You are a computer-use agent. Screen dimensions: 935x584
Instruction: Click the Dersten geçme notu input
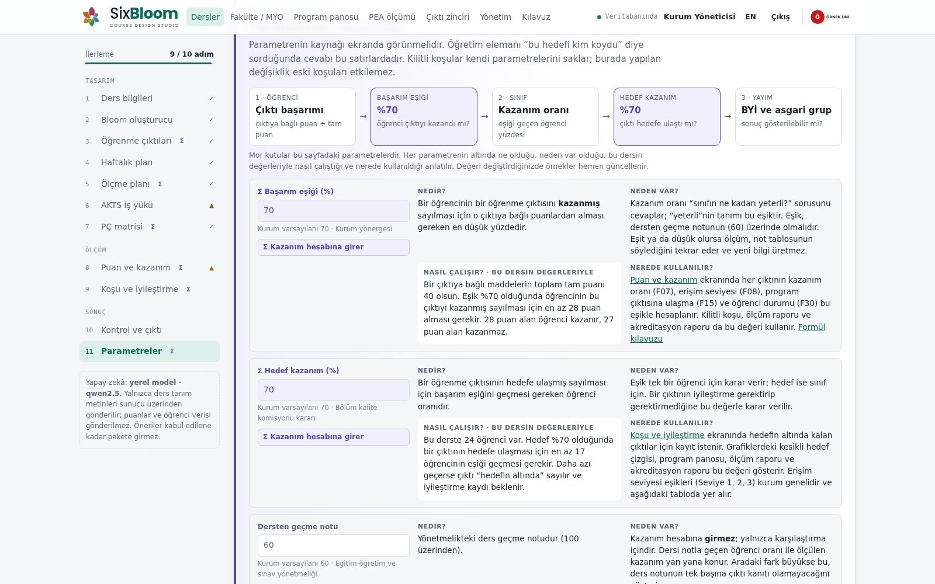pos(334,545)
